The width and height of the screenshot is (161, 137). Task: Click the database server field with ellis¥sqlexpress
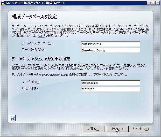(110, 44)
